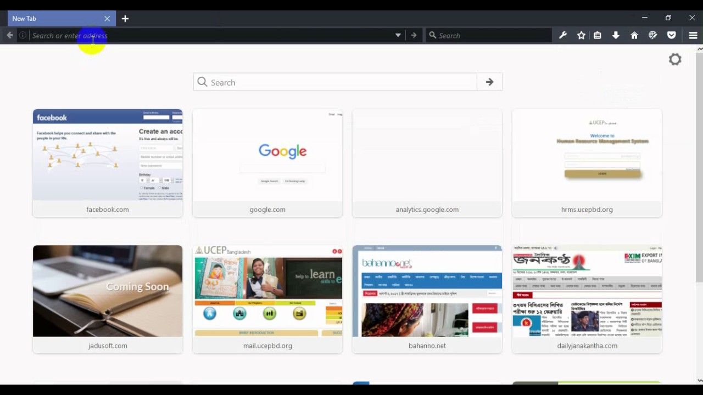This screenshot has width=703, height=395.
Task: Focus the Search or enter address field
Action: tap(211, 35)
